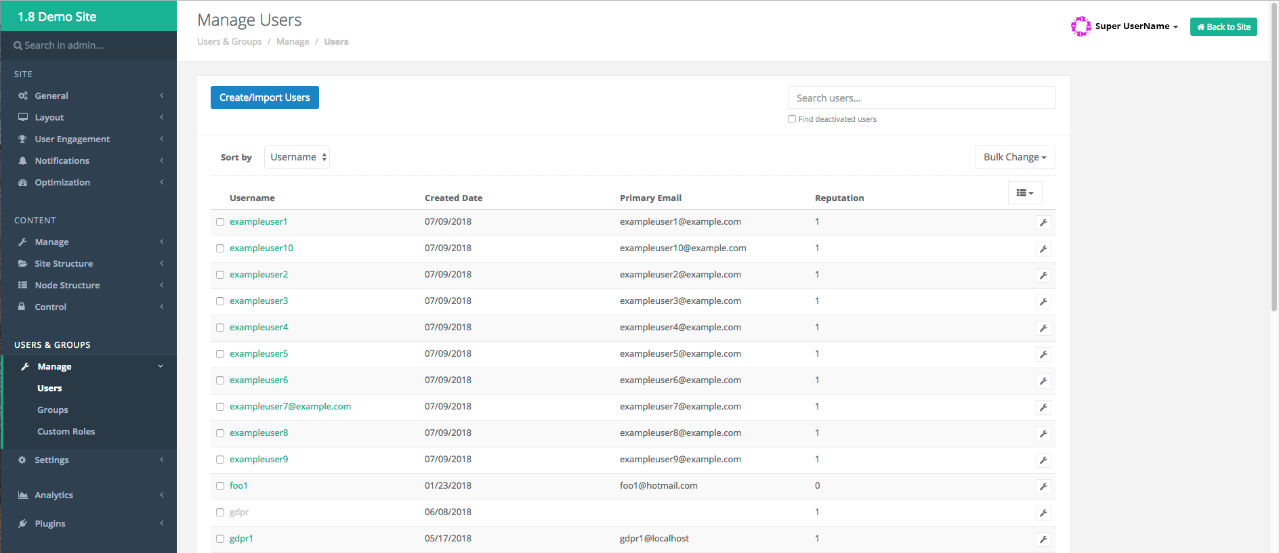Open the Bulk Change dropdown

pyautogui.click(x=1015, y=157)
